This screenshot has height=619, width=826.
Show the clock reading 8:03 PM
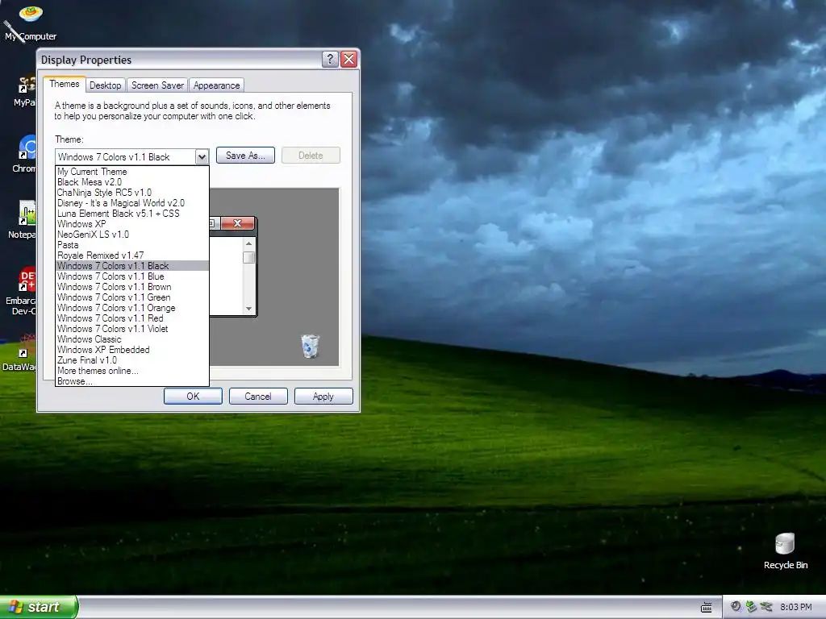795,607
